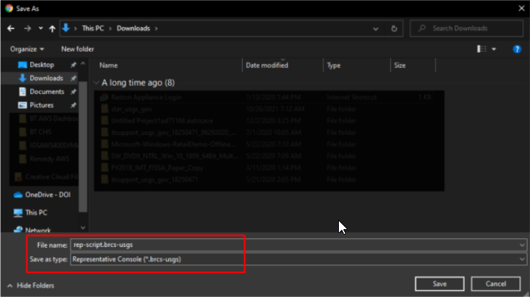Select Desktop in the navigation pane
The width and height of the screenshot is (530, 297).
pyautogui.click(x=42, y=65)
